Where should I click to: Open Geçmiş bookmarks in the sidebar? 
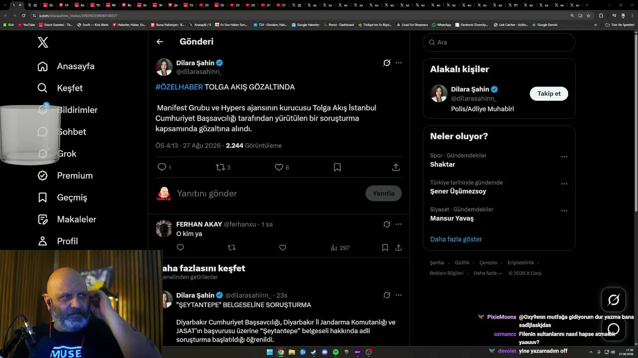(x=62, y=197)
